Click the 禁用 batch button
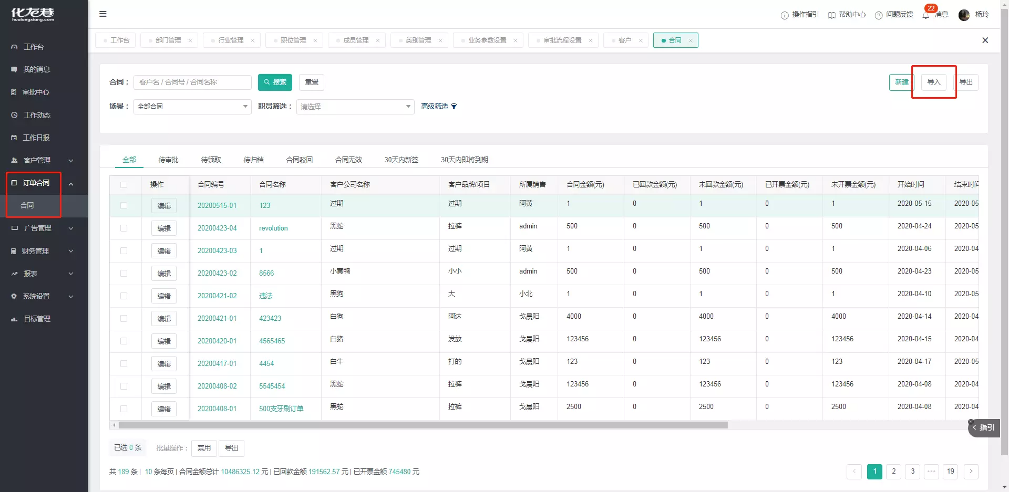This screenshot has width=1009, height=492. coord(204,448)
